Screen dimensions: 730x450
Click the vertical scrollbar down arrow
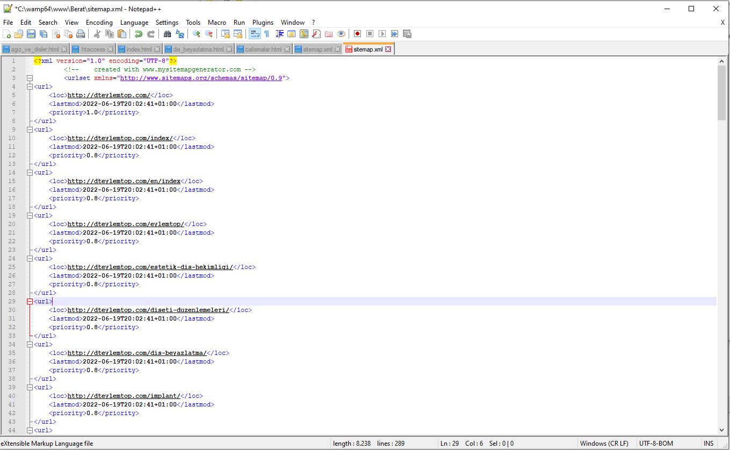point(721,430)
